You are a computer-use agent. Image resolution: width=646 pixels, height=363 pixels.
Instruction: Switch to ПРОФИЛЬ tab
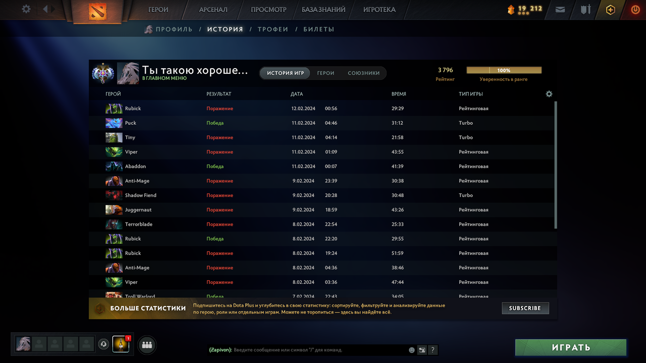[x=174, y=29]
